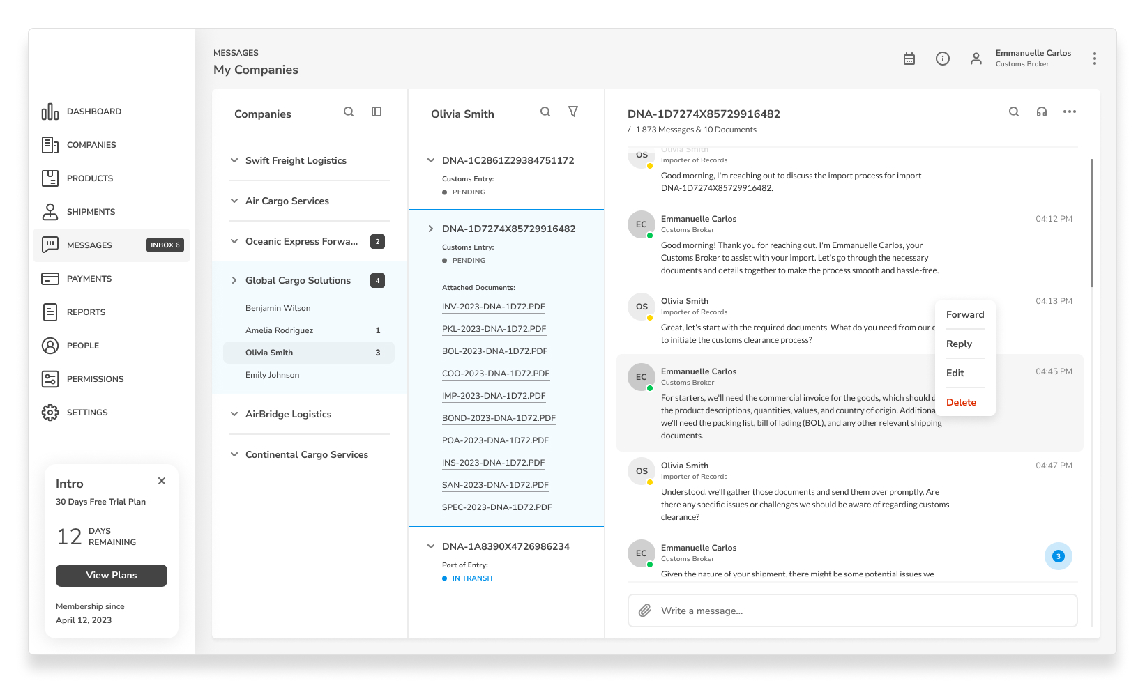Click the IN TRANSIT status label
This screenshot has width=1145, height=683.
pos(473,578)
